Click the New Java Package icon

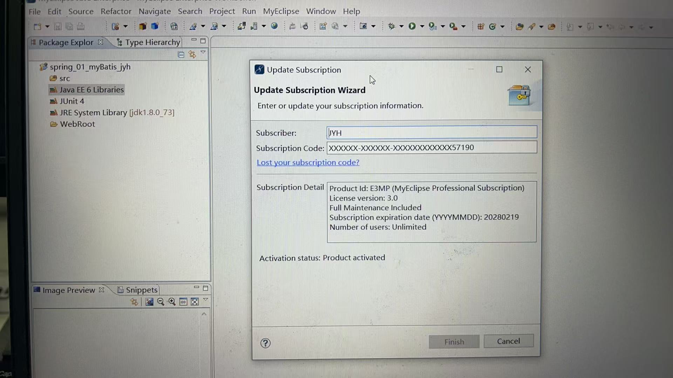tap(481, 26)
